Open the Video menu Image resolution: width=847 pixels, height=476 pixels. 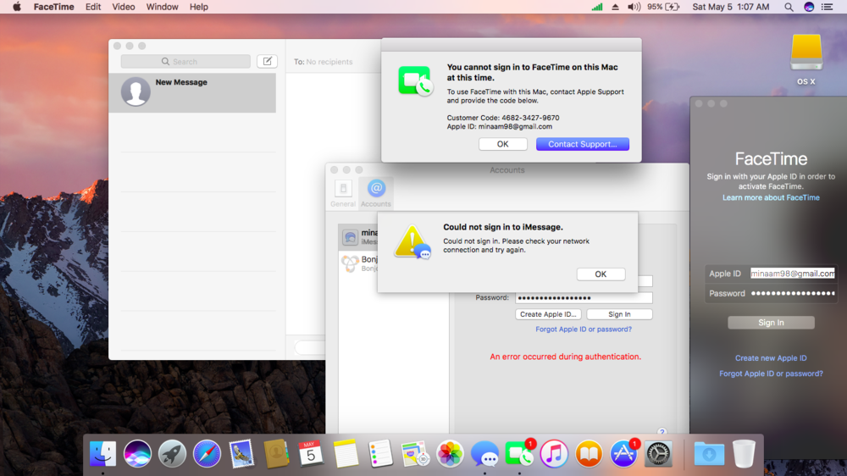pyautogui.click(x=123, y=7)
